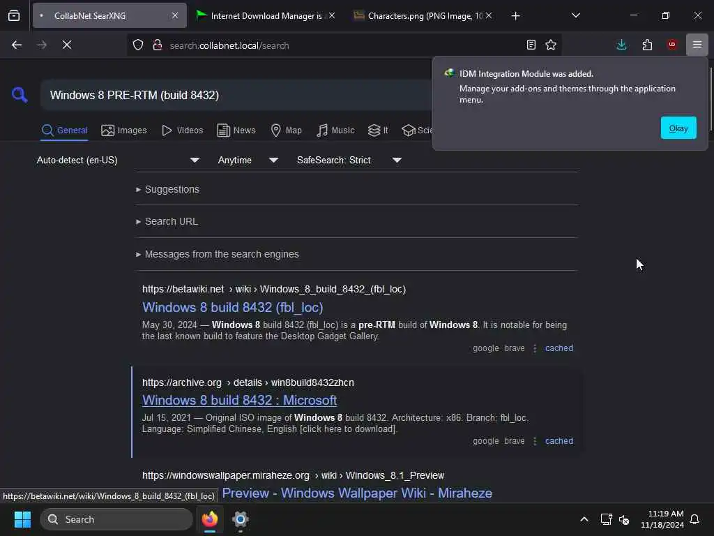Select the CollabNet SearXNG tab
Viewport: 714px width, 536px height.
(109, 16)
